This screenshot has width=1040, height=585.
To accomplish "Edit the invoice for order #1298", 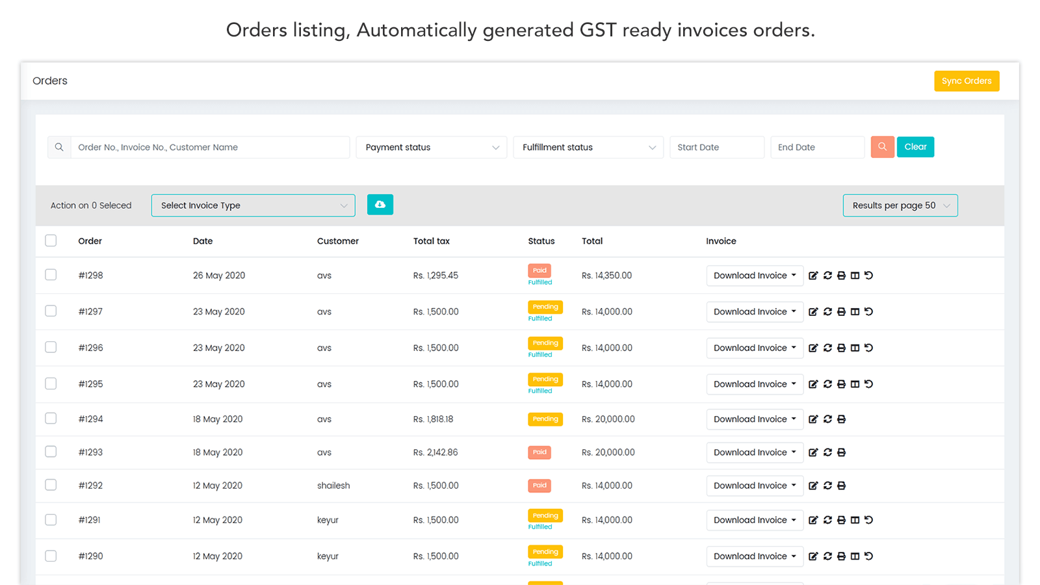I will point(814,275).
